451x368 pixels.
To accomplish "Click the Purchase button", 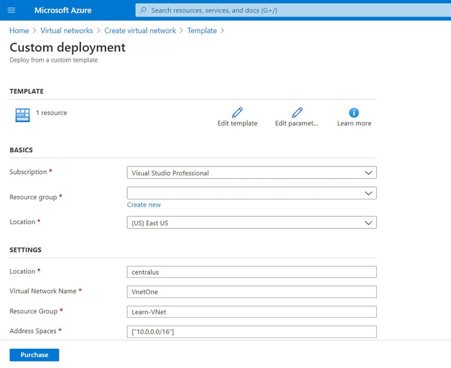I will click(x=34, y=354).
